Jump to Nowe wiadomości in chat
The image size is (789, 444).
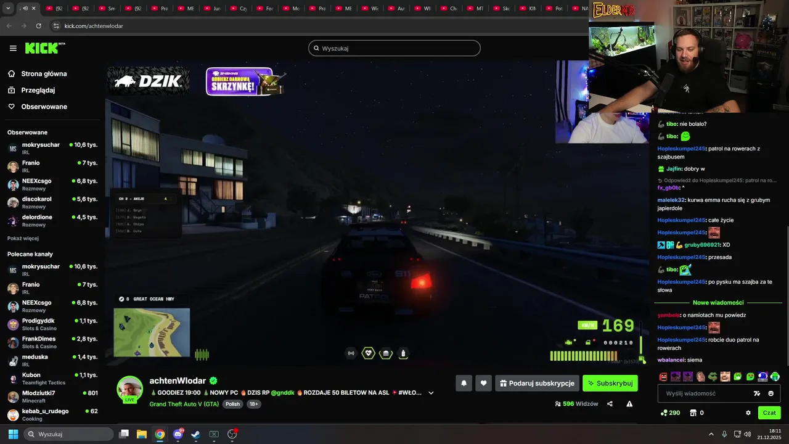pyautogui.click(x=718, y=303)
